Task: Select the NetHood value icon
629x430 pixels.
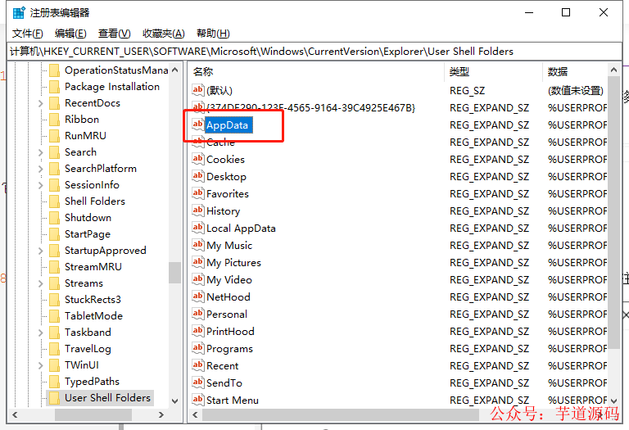Action: pyautogui.click(x=197, y=296)
